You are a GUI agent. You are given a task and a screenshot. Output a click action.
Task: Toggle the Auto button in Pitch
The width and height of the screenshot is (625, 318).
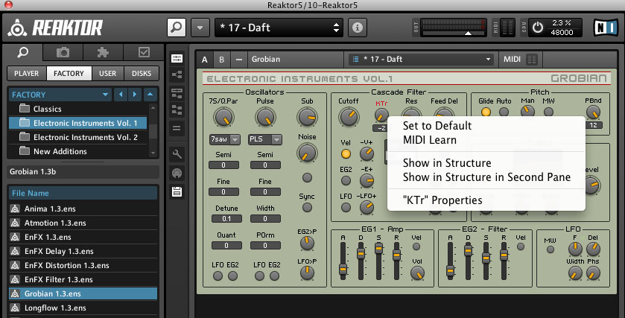click(504, 112)
